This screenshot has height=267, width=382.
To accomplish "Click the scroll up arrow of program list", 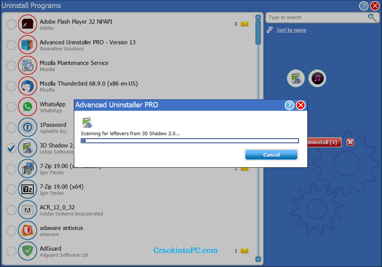I will 258,17.
